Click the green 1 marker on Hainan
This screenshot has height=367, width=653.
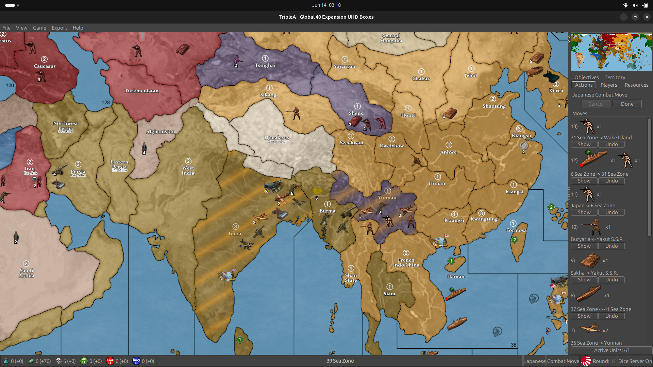click(x=451, y=261)
